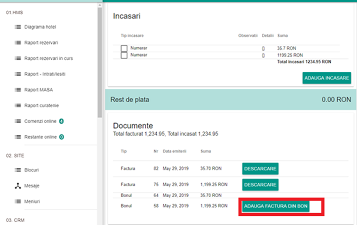Click the Data emiterii column header

[174, 151]
